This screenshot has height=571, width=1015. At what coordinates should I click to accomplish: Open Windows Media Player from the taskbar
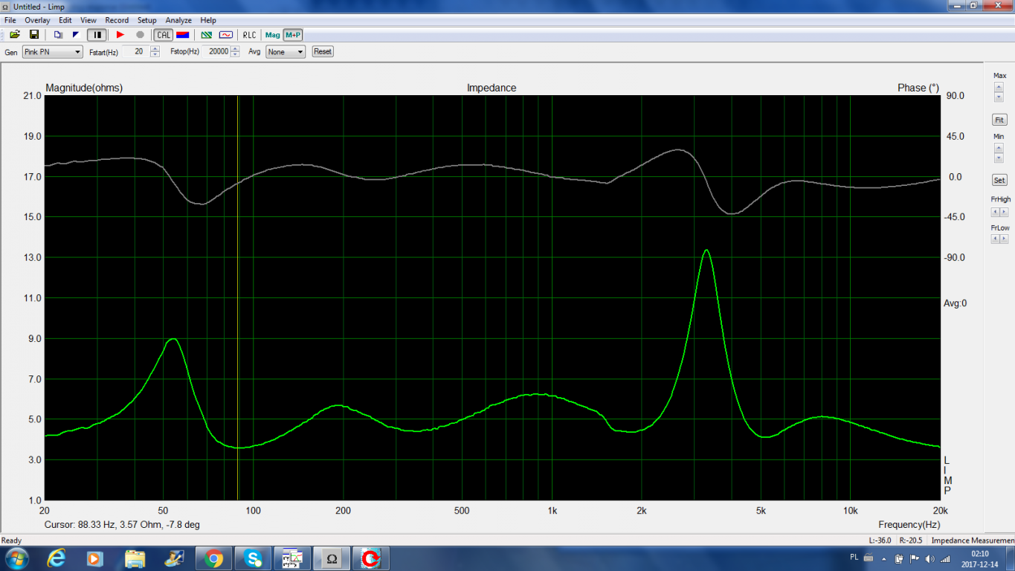(x=95, y=558)
